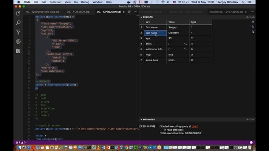Open the Debug menu
Viewport: 269px width, 151px height.
(85, 2)
